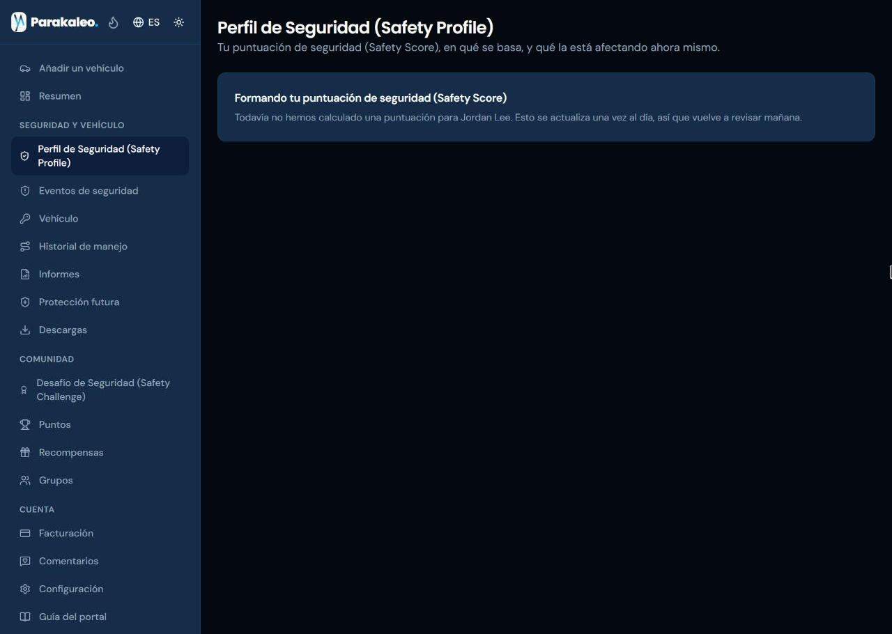The image size is (892, 634).
Task: Click the award icon beside Desafío de Seguridad
Action: pos(24,390)
